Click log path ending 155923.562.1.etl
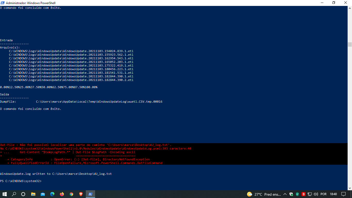The image size is (352, 198). tap(71, 55)
